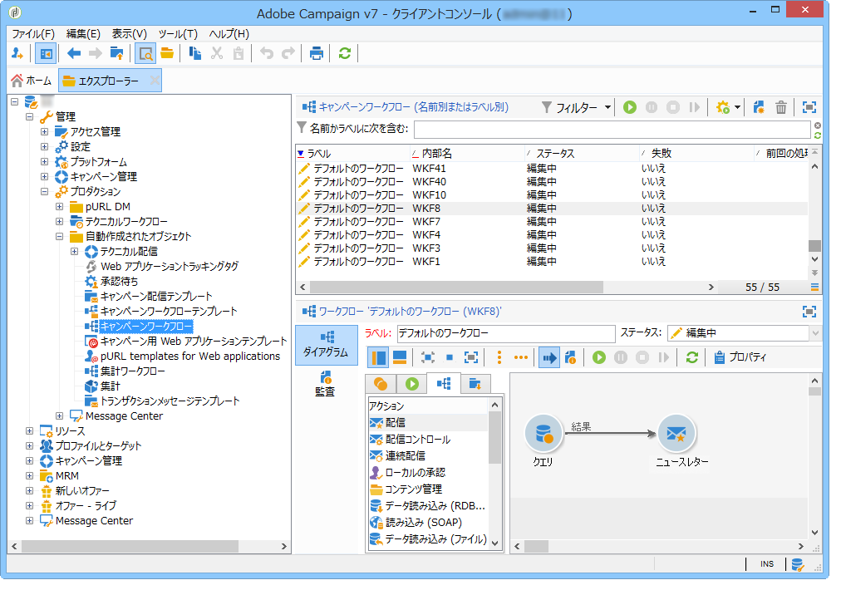841x590 pixels.
Task: Click the audit 監査 sidebar icon
Action: [325, 384]
